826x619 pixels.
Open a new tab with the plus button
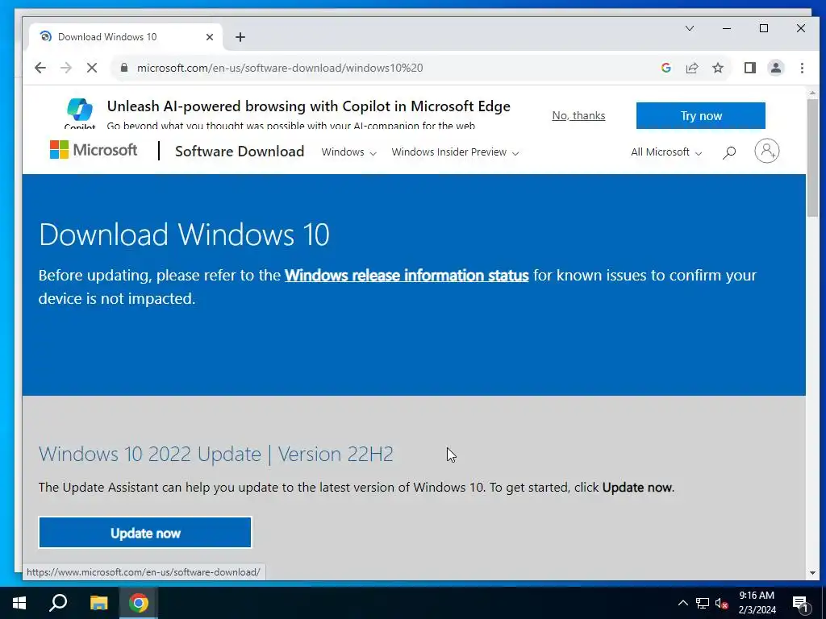tap(240, 37)
